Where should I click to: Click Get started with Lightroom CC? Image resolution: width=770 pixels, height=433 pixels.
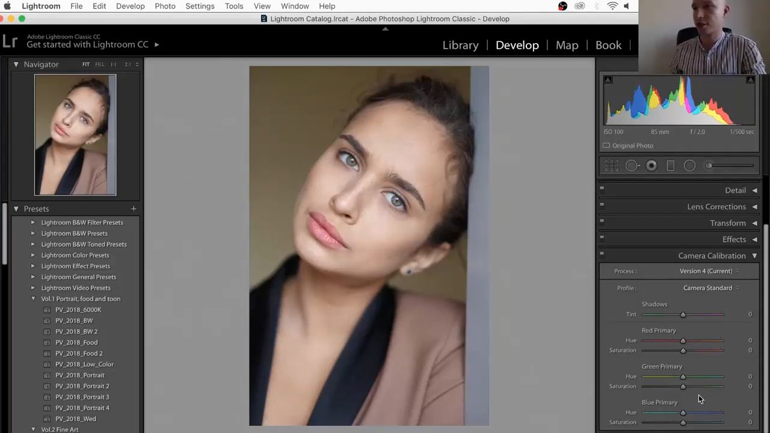coord(88,45)
